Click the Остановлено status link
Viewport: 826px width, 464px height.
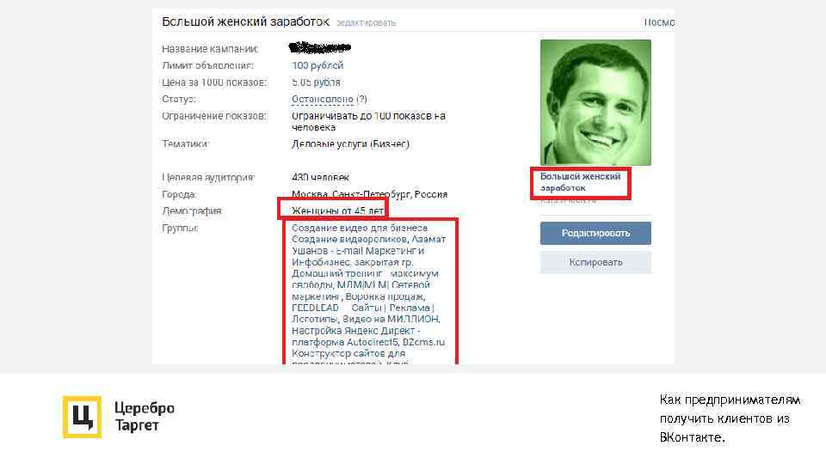click(323, 99)
